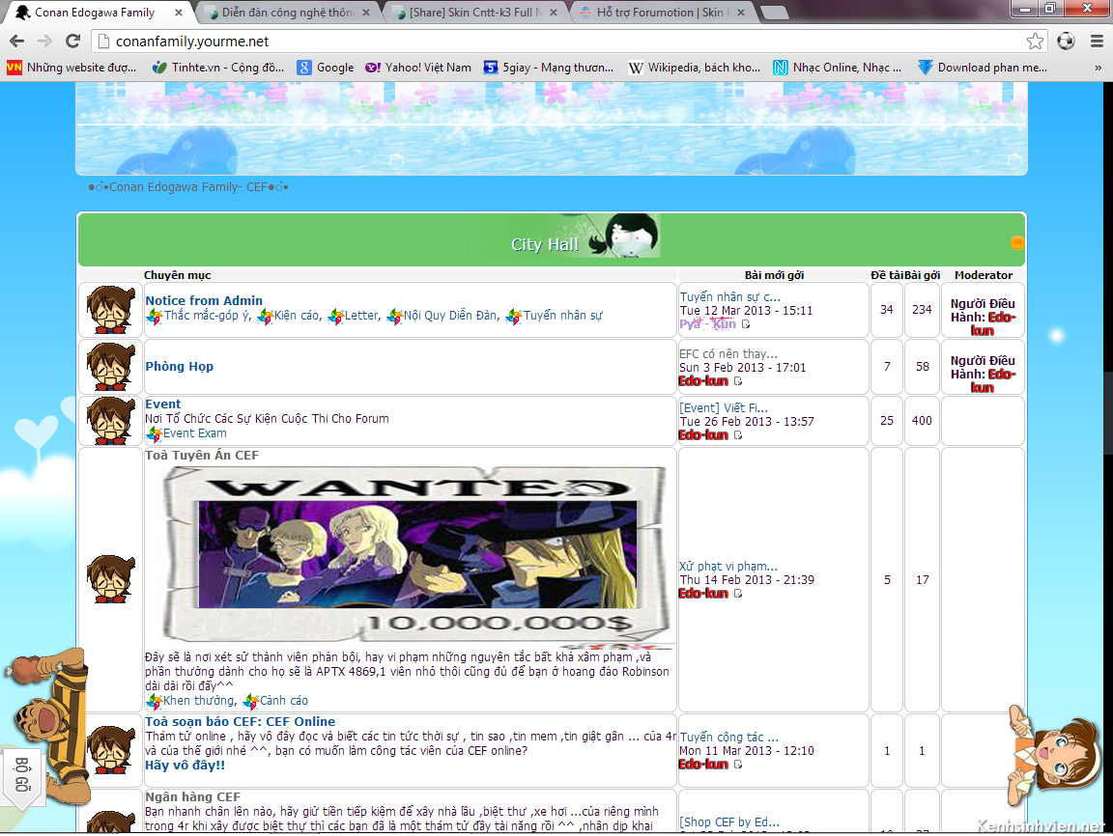1113x836 pixels.
Task: Click Conan avatar icon beside Toà Tuyên Án CEF
Action: click(111, 579)
